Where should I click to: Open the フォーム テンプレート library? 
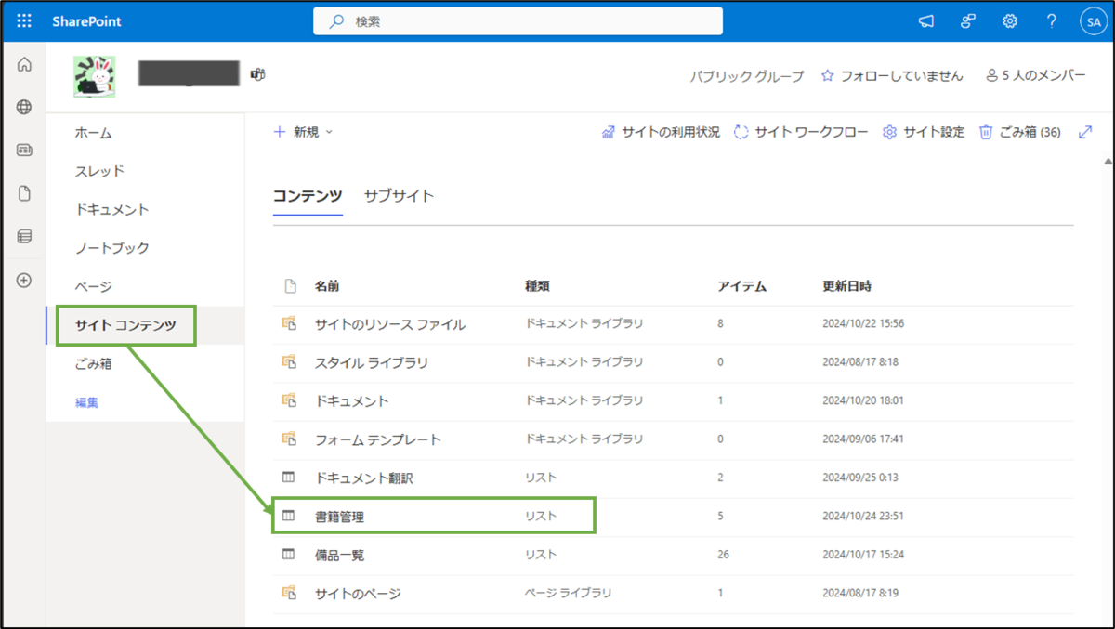[x=377, y=439]
